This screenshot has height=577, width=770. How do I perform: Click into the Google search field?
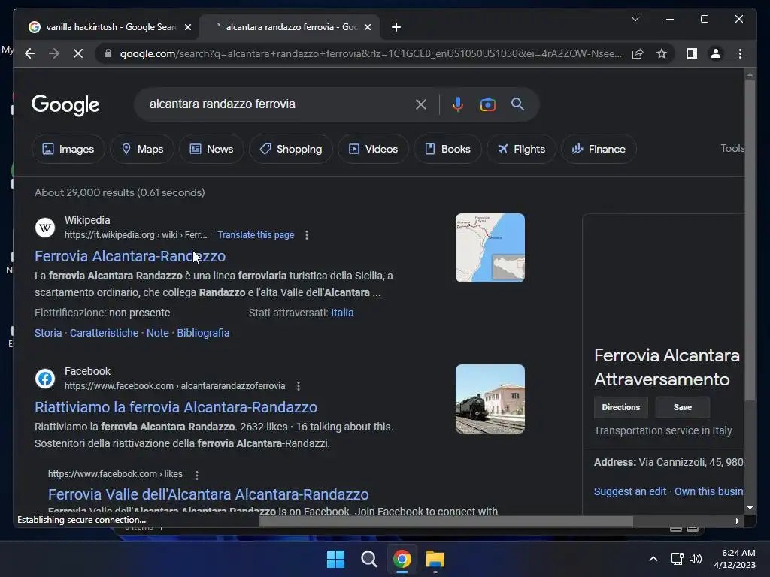pos(277,104)
